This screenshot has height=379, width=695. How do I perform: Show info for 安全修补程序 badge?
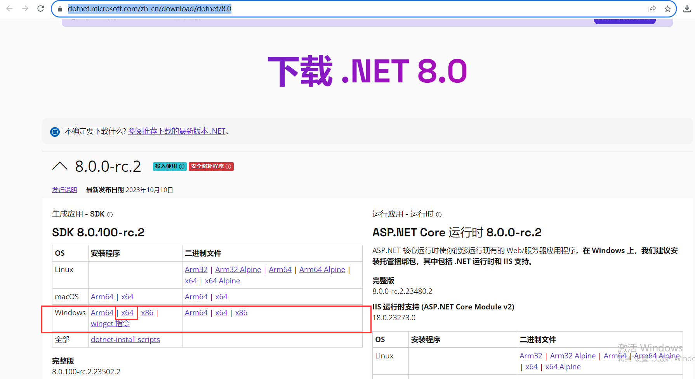[x=228, y=166]
